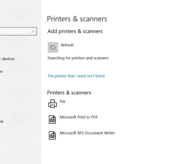Screen dimensions: 190x164
Task: Click the Refresh label
Action: pyautogui.click(x=67, y=45)
